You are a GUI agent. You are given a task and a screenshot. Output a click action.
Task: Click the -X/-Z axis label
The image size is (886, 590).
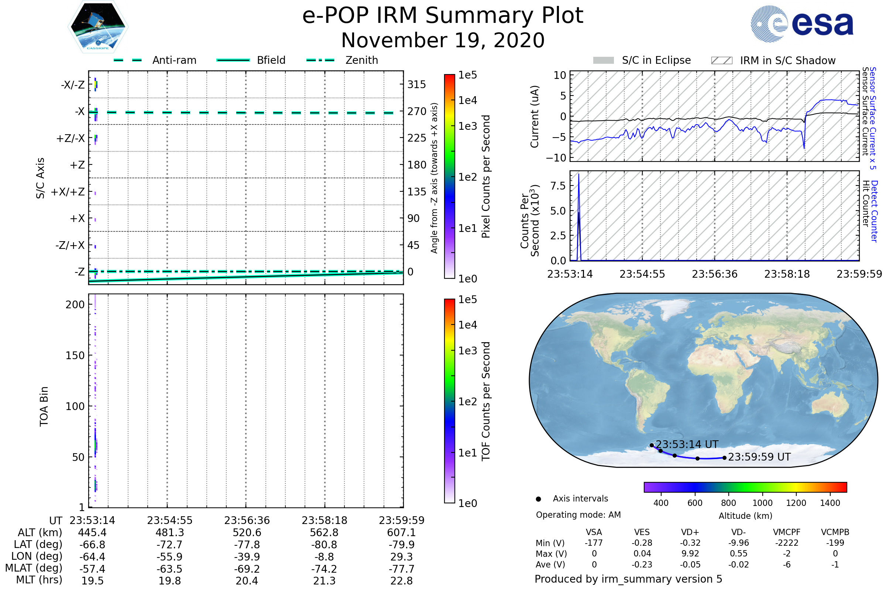pyautogui.click(x=73, y=85)
